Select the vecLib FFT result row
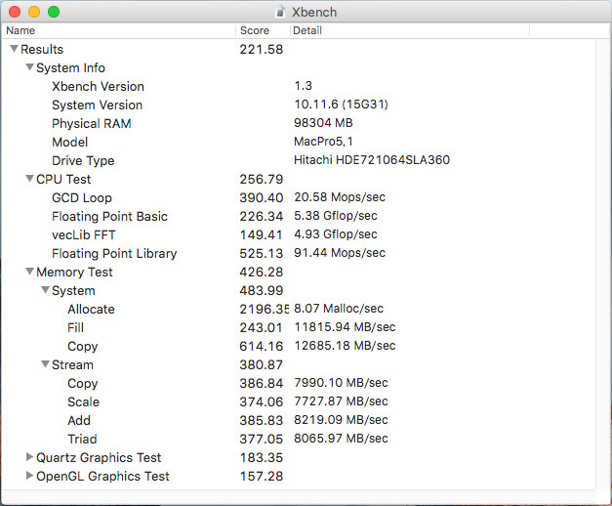This screenshot has height=506, width=612. (x=84, y=234)
